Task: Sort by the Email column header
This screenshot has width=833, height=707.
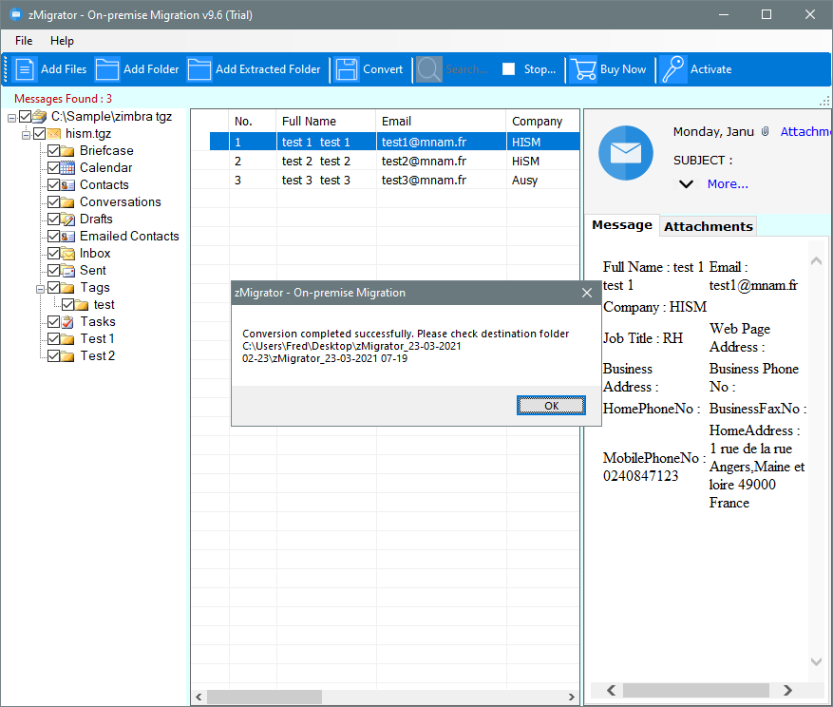Action: (441, 122)
